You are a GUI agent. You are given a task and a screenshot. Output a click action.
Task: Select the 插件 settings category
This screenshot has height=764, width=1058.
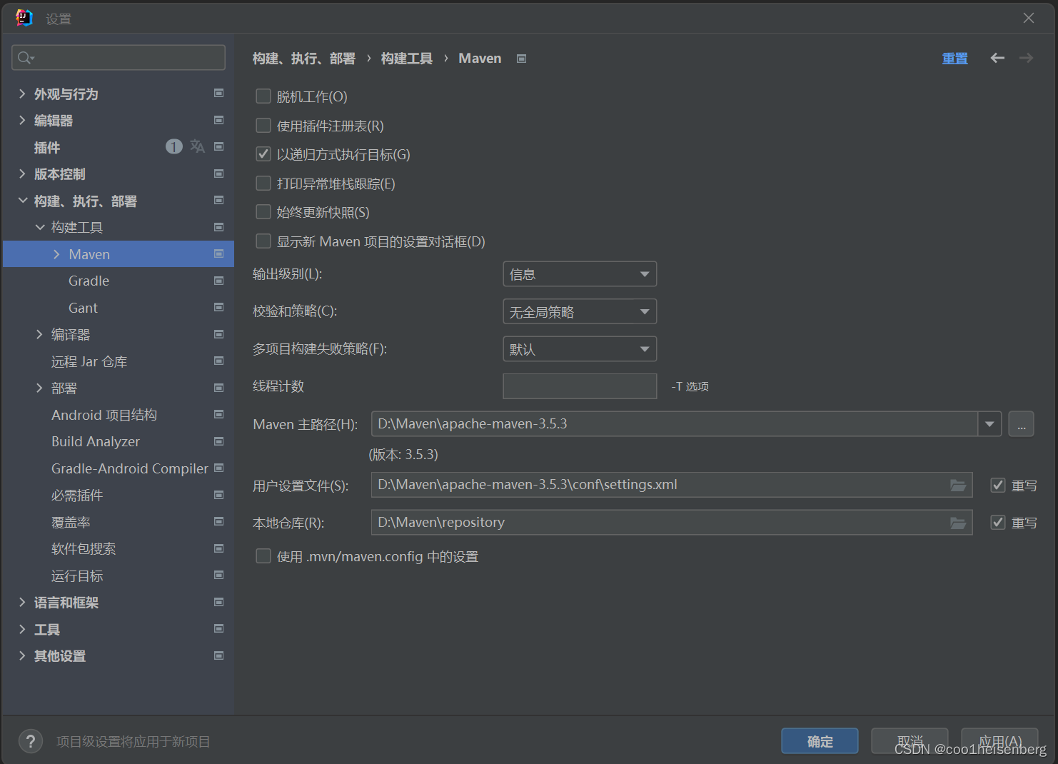(47, 148)
